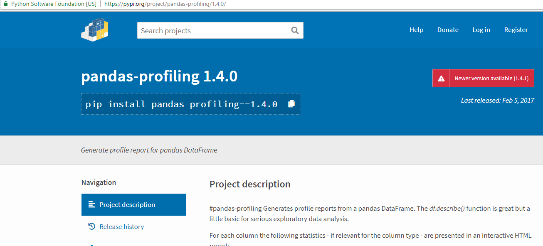The image size is (543, 246).
Task: Open the Register link
Action: pyautogui.click(x=516, y=30)
